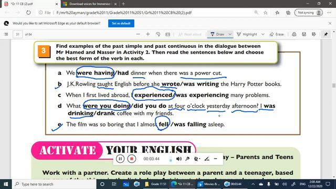The image size is (336, 189).
Task: Select the Erase tool
Action: [x=277, y=34]
